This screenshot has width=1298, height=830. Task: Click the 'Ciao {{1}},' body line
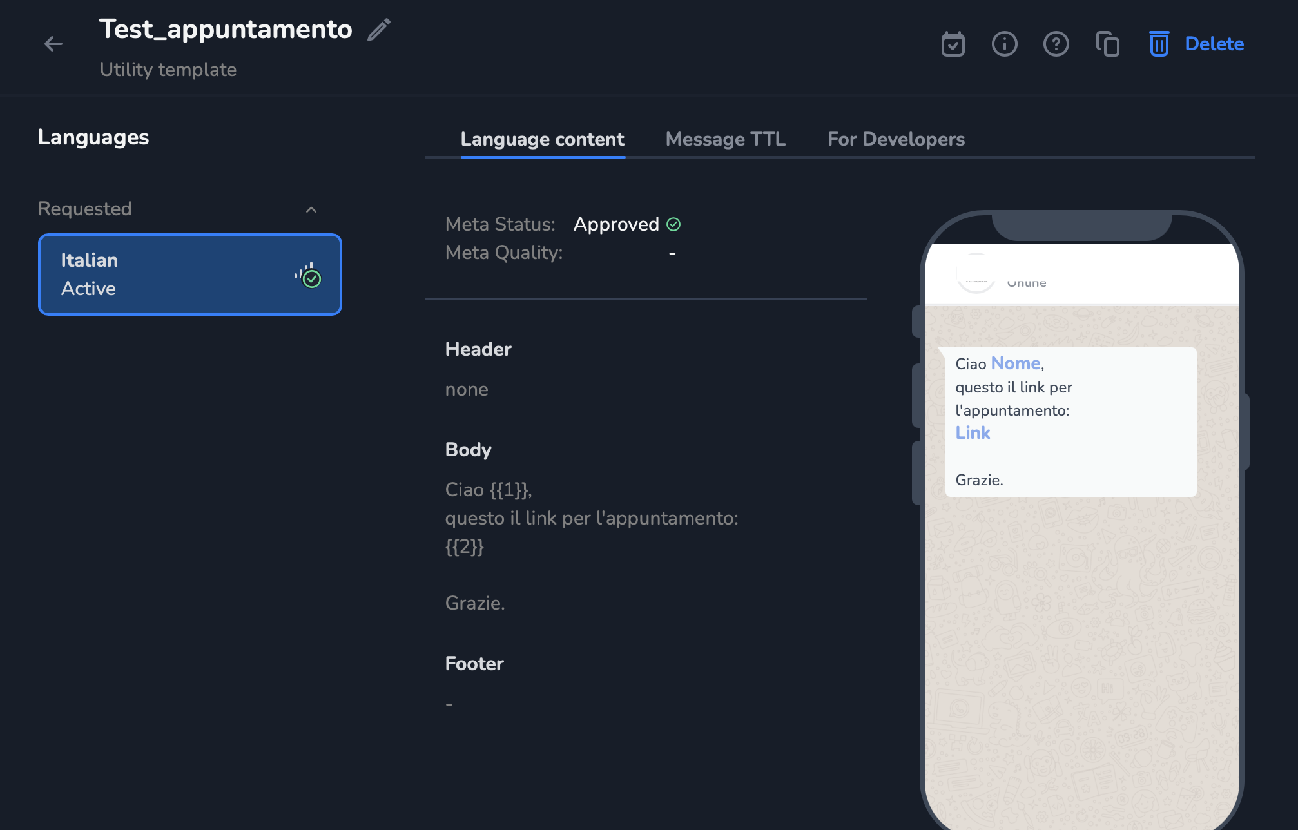(x=489, y=490)
